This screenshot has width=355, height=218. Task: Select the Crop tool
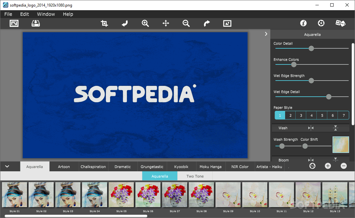pos(104,23)
